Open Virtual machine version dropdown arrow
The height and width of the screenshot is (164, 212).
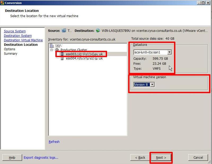tap(152, 84)
